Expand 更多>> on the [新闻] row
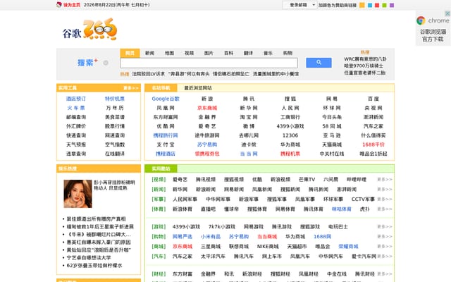This screenshot has height=282, width=451. (385, 190)
